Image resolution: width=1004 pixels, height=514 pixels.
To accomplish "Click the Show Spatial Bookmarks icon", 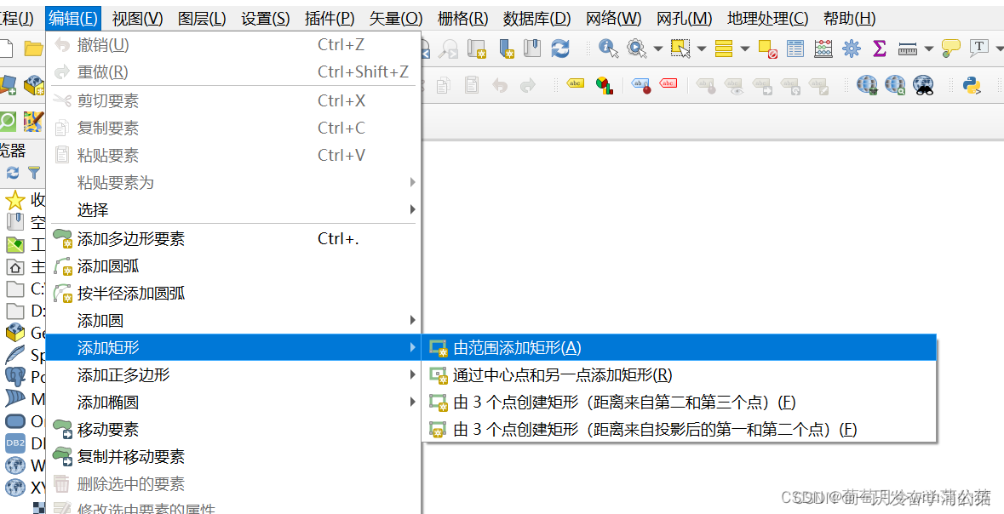I will click(533, 49).
